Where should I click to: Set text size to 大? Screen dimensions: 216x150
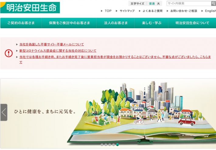159,4
